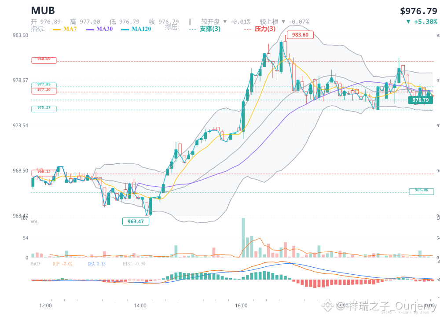Click the 983.60 high price callout
Viewport: 440px width, 317px height.
pyautogui.click(x=300, y=35)
